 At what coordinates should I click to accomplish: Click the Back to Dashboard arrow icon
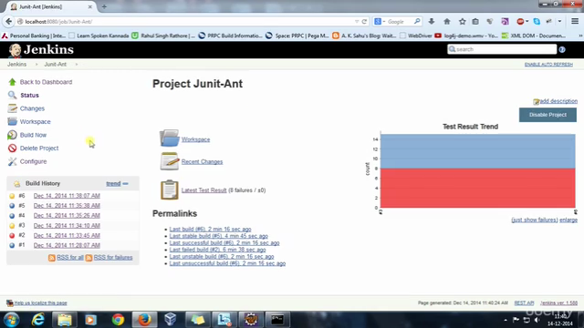[x=12, y=82]
